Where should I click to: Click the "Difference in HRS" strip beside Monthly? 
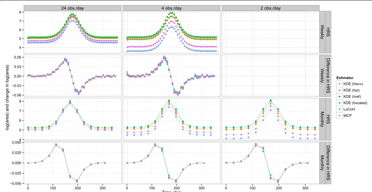click(328, 163)
